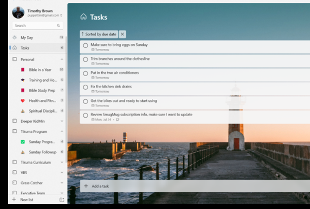
Task: Click the group icon beside Personal
Action: (x=15, y=59)
